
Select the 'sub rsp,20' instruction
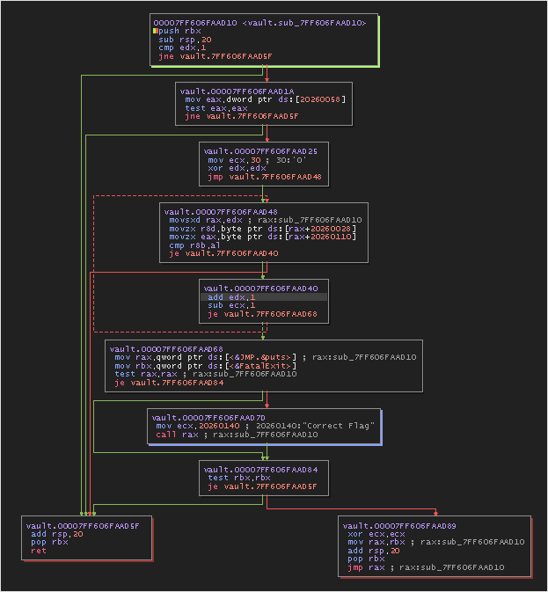185,40
